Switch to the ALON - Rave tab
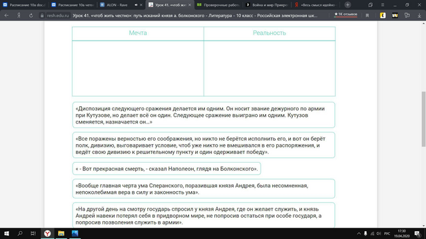This screenshot has width=426, height=239. tap(117, 5)
